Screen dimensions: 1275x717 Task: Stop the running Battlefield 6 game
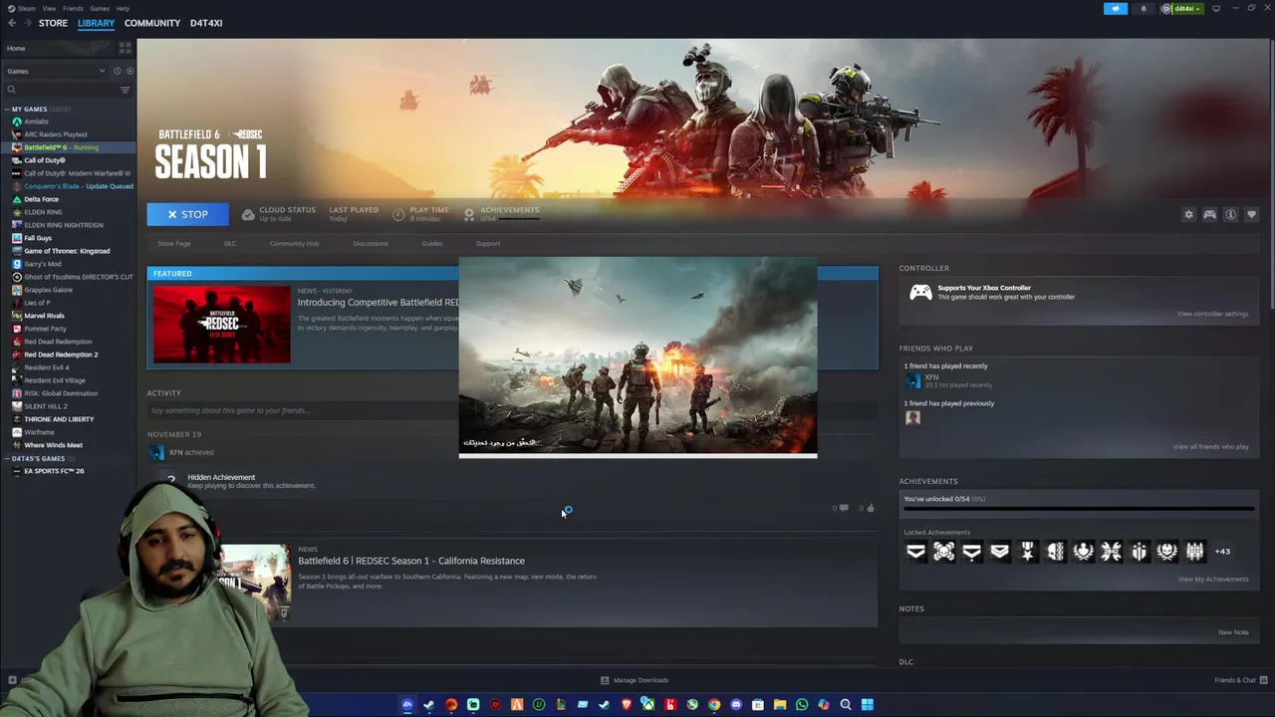click(x=187, y=214)
